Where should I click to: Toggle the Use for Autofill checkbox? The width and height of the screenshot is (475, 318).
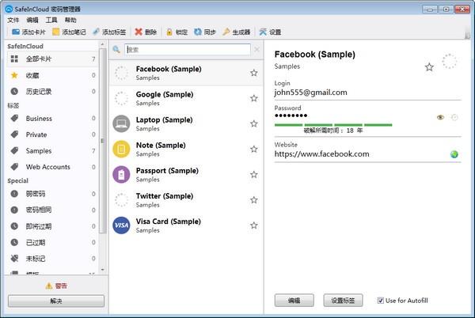point(381,301)
